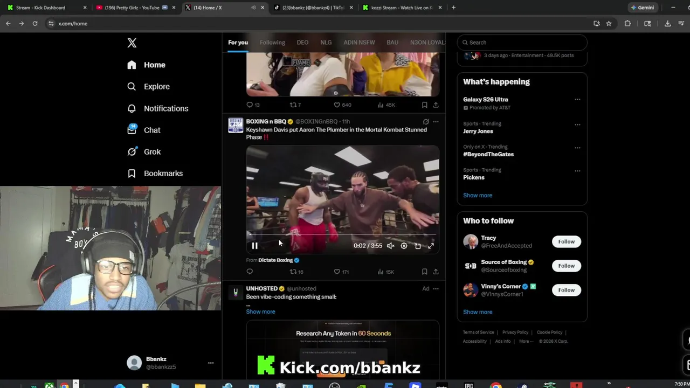This screenshot has height=388, width=690.
Task: Open Bookmarks in the sidebar
Action: tap(155, 173)
